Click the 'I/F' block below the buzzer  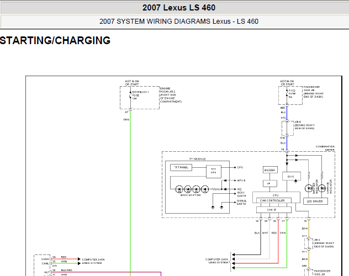tap(270, 183)
